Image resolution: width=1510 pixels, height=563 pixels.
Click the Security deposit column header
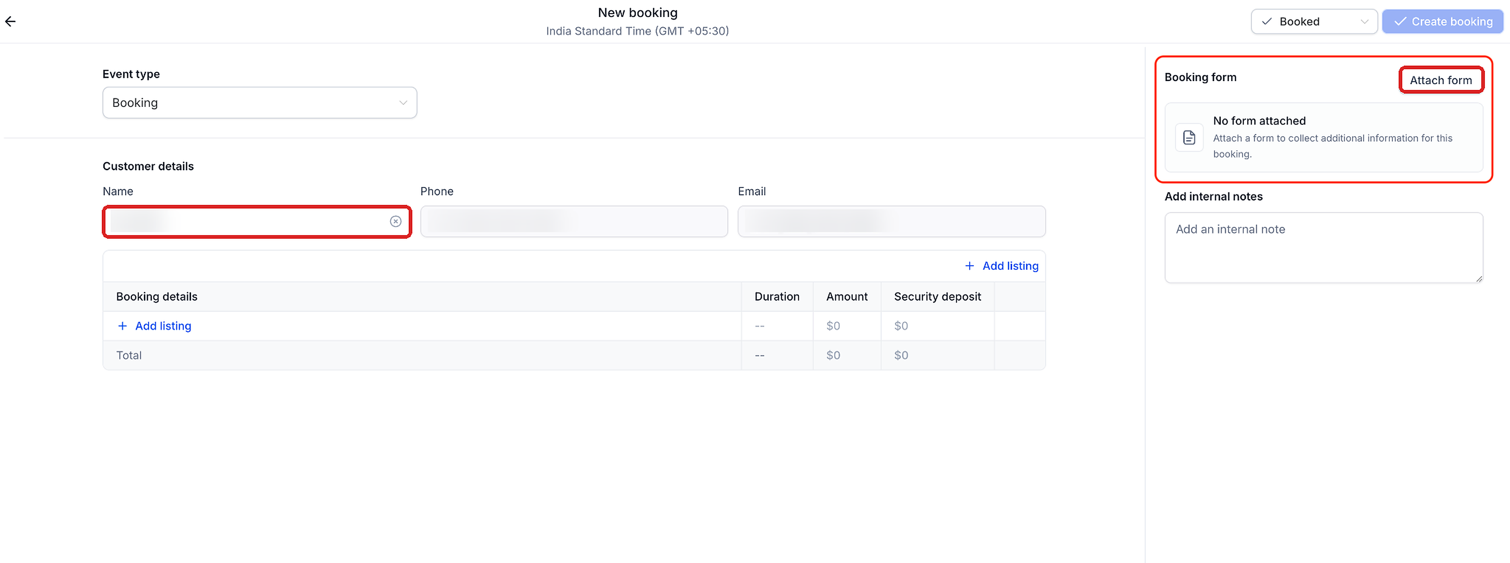[x=937, y=297]
